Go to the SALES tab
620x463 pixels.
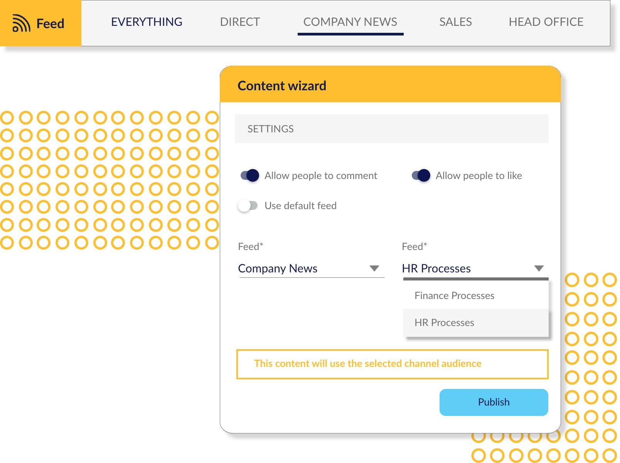(455, 22)
